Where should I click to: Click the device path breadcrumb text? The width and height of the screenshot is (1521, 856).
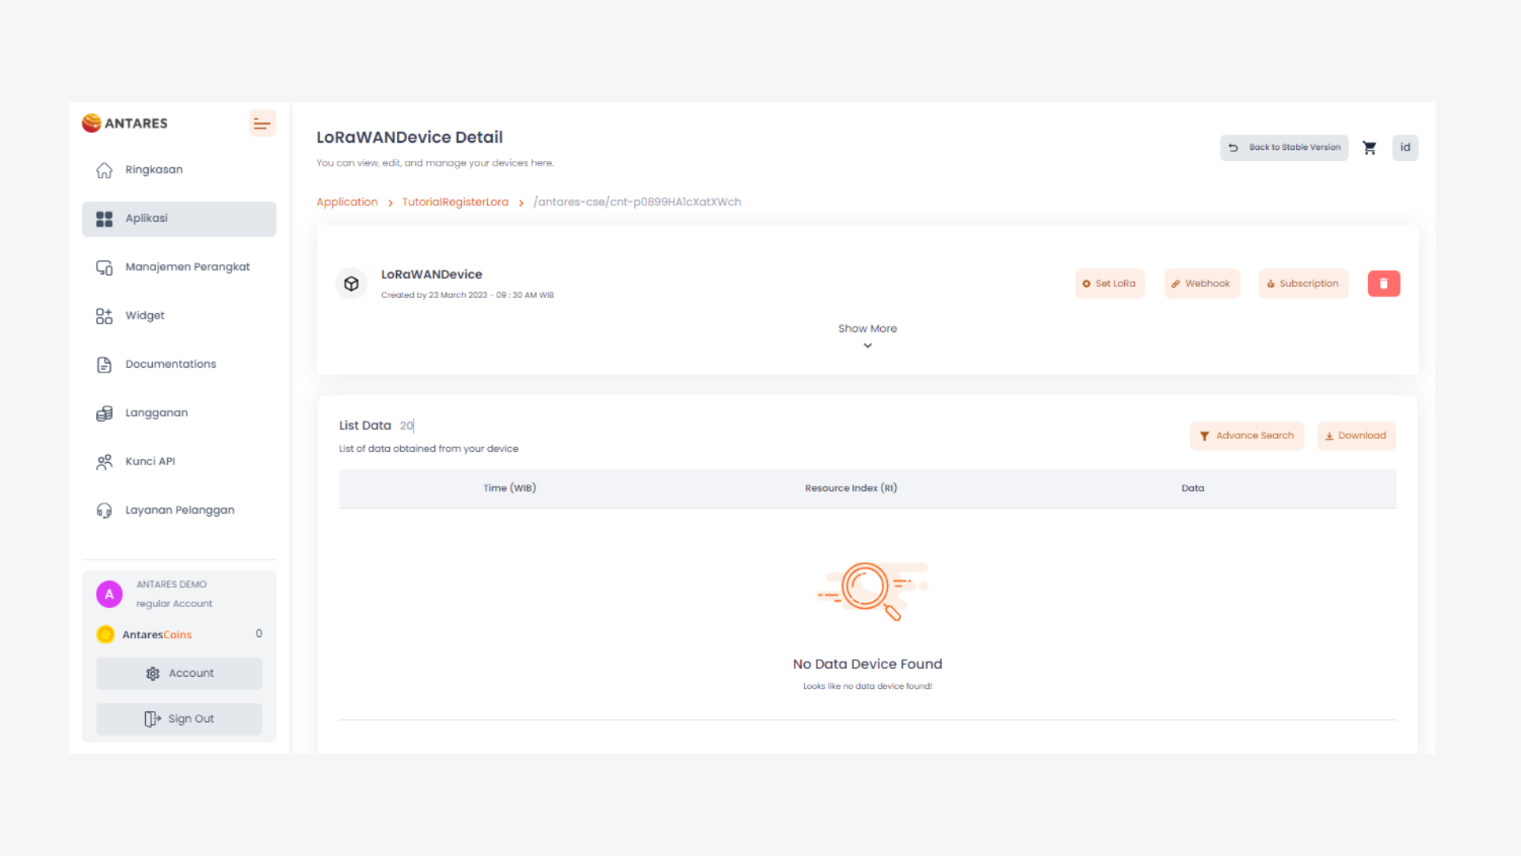(x=638, y=202)
